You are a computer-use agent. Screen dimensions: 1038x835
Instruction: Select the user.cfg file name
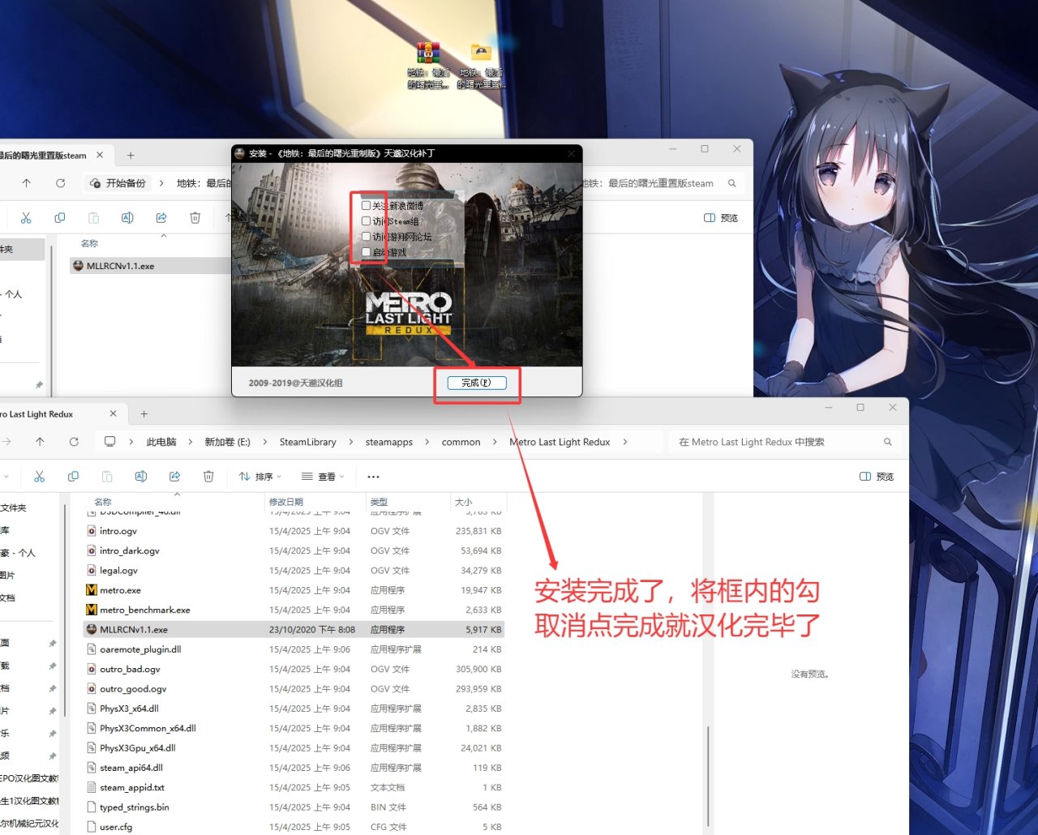[116, 827]
